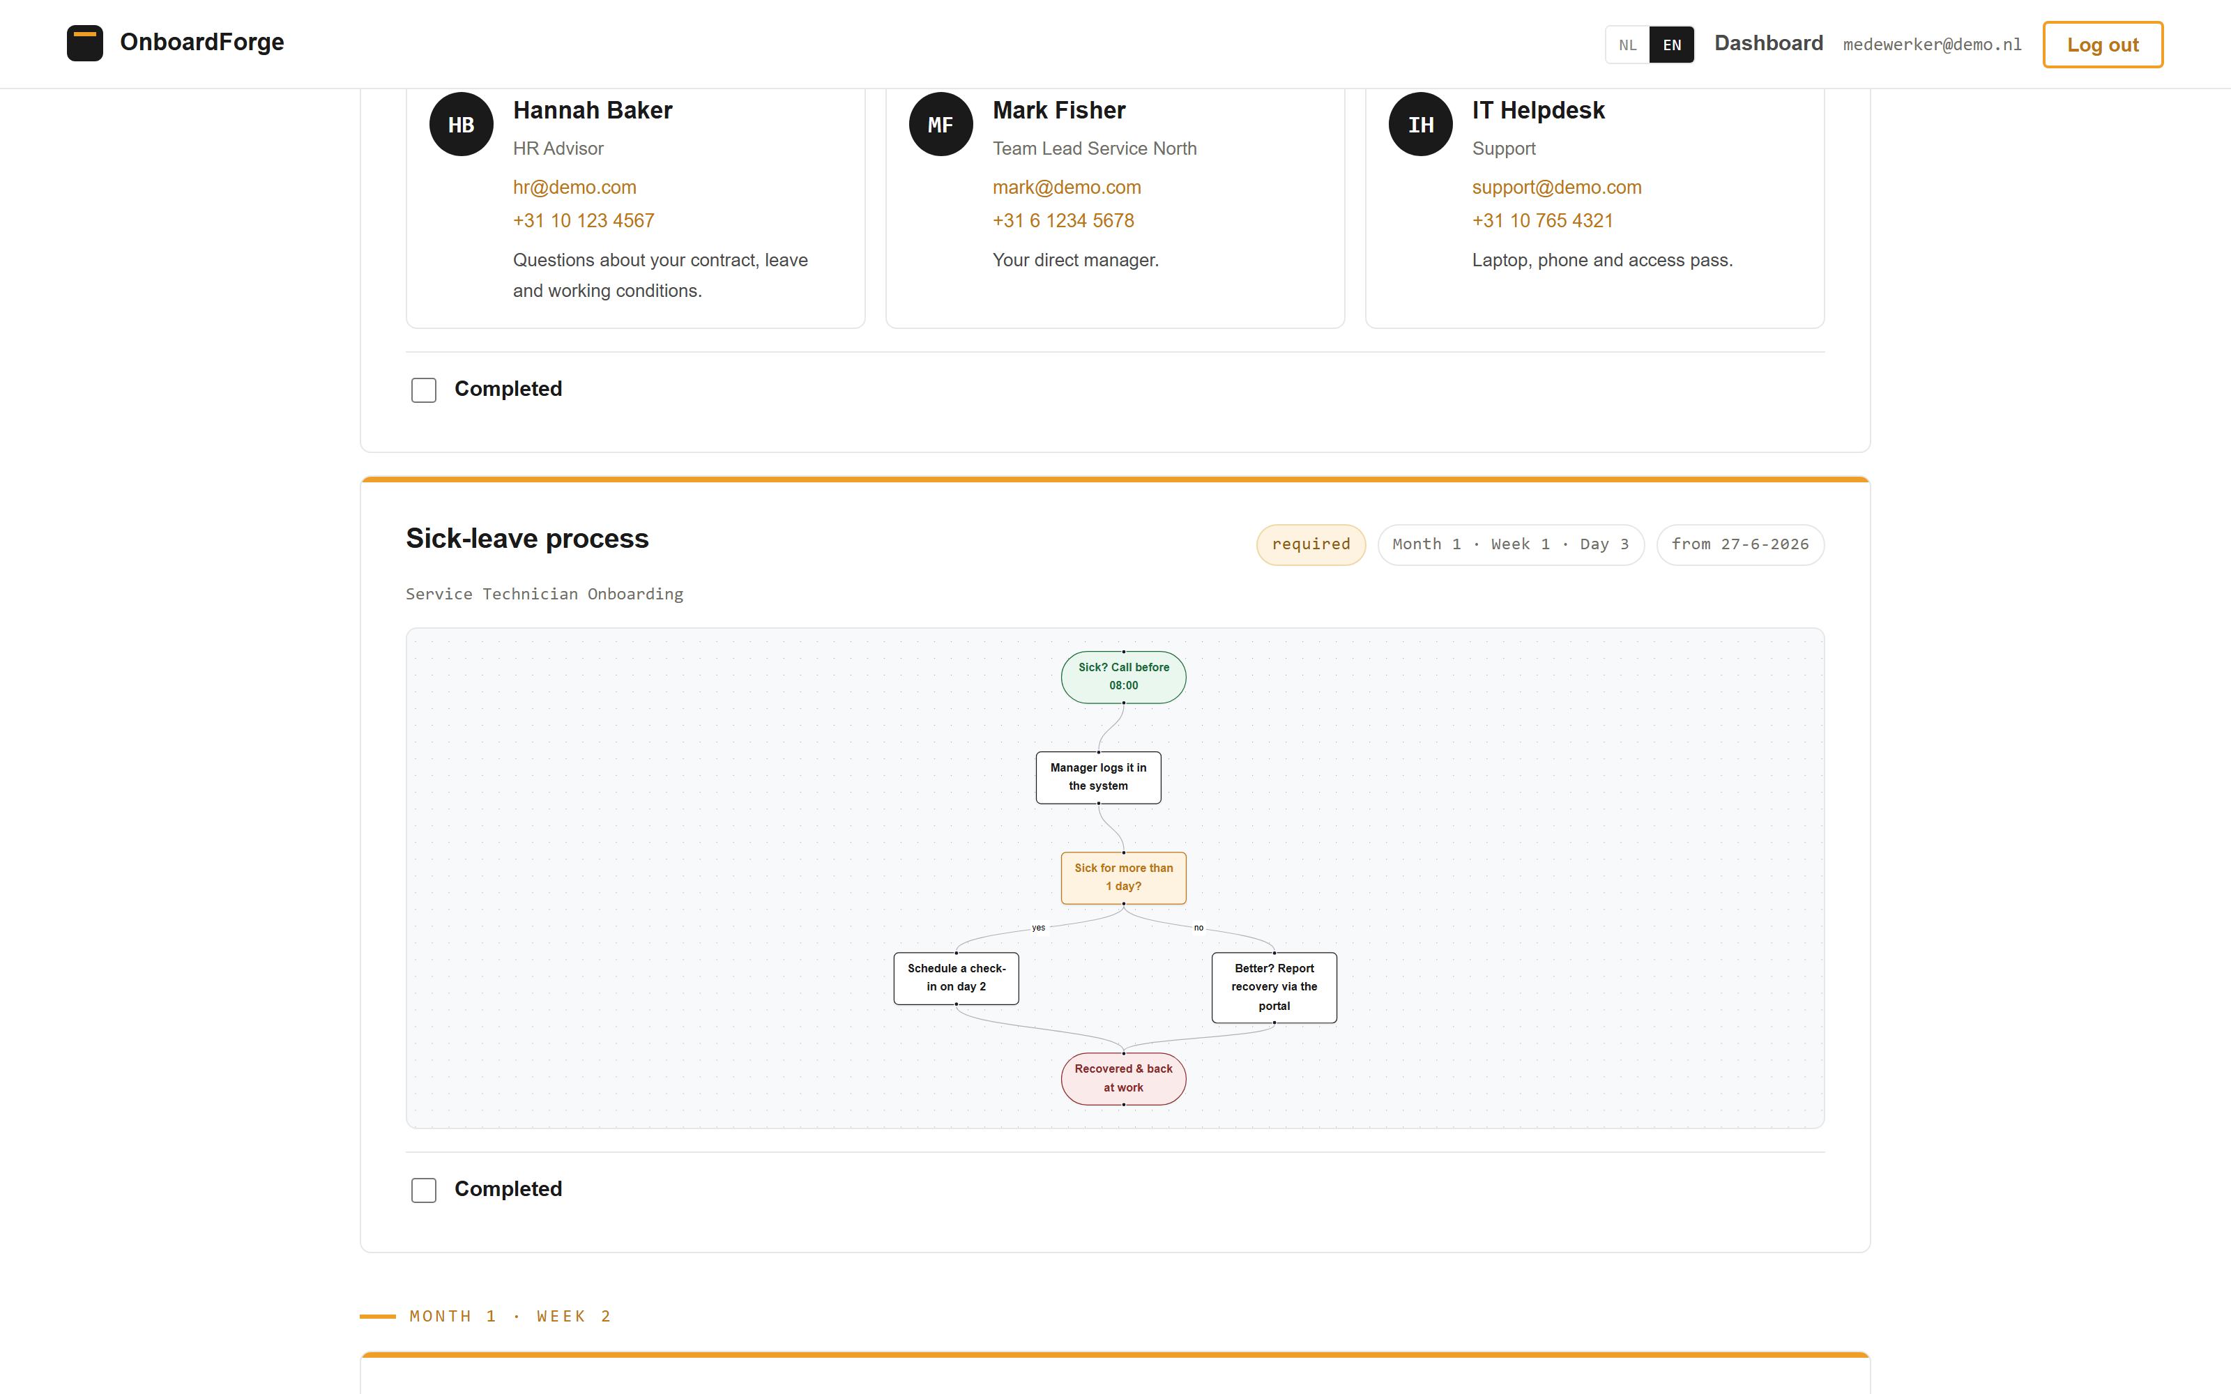
Task: Email mark@demo.com
Action: (1067, 187)
